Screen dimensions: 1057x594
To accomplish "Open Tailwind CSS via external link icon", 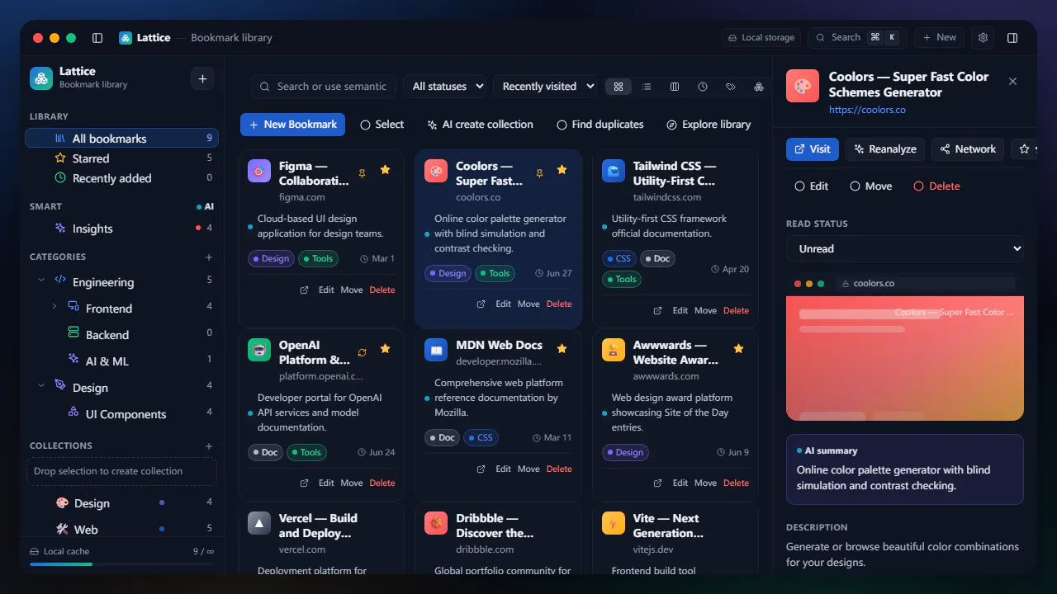I will [x=658, y=311].
